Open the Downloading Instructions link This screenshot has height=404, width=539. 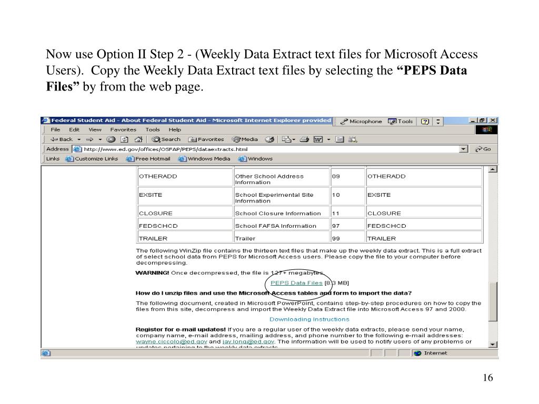coord(310,319)
